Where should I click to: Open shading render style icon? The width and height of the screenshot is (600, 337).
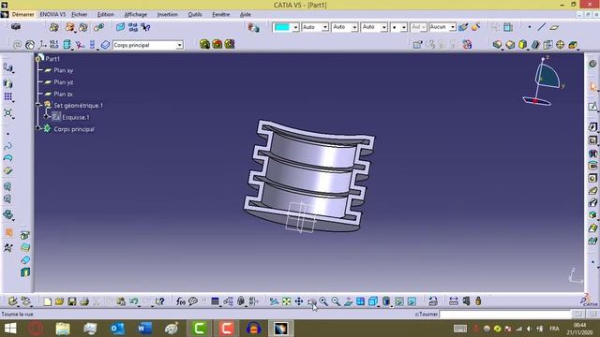(x=386, y=301)
